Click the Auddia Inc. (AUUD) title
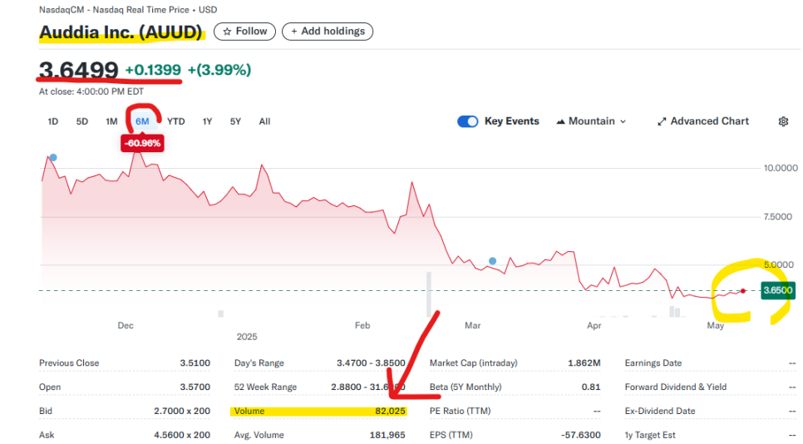803x444 pixels. click(x=121, y=32)
